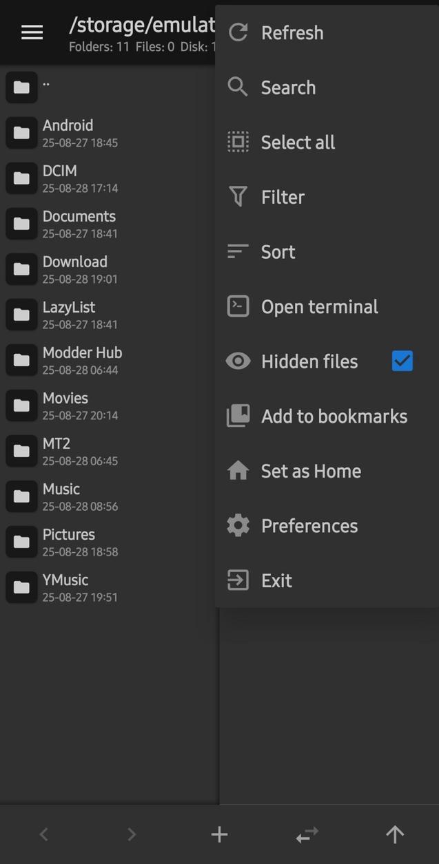Click the Exit door-arrow icon
The height and width of the screenshot is (864, 439).
pos(238,580)
